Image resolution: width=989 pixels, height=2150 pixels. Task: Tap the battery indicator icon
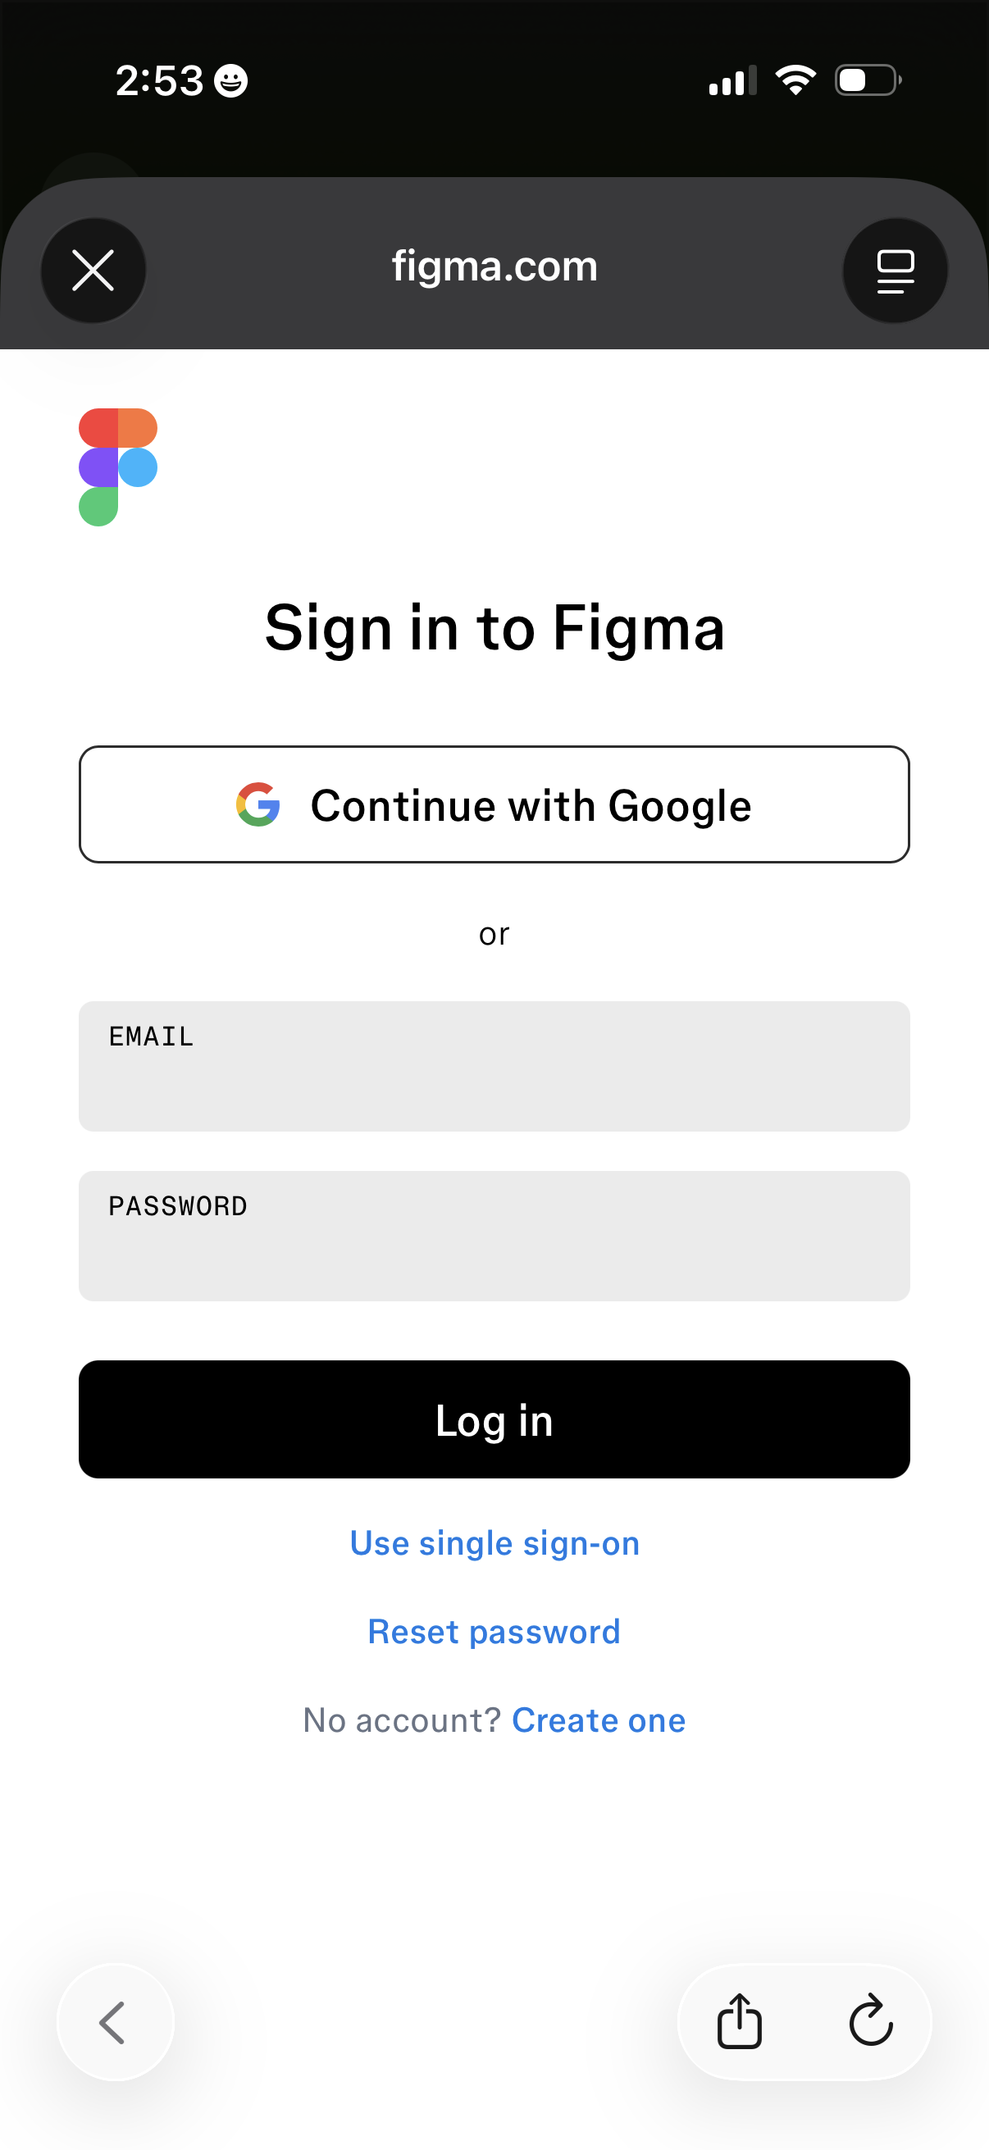pyautogui.click(x=867, y=80)
